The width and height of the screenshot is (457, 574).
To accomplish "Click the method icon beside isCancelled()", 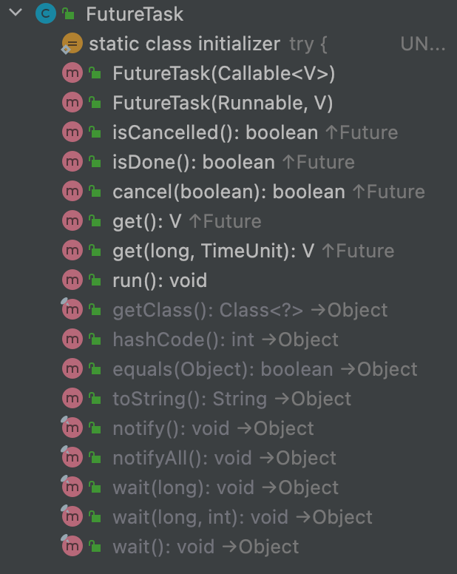I will coord(72,132).
